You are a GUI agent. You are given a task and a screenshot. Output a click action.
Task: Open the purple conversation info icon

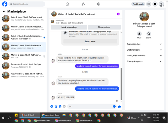pyautogui.click(x=118, y=14)
